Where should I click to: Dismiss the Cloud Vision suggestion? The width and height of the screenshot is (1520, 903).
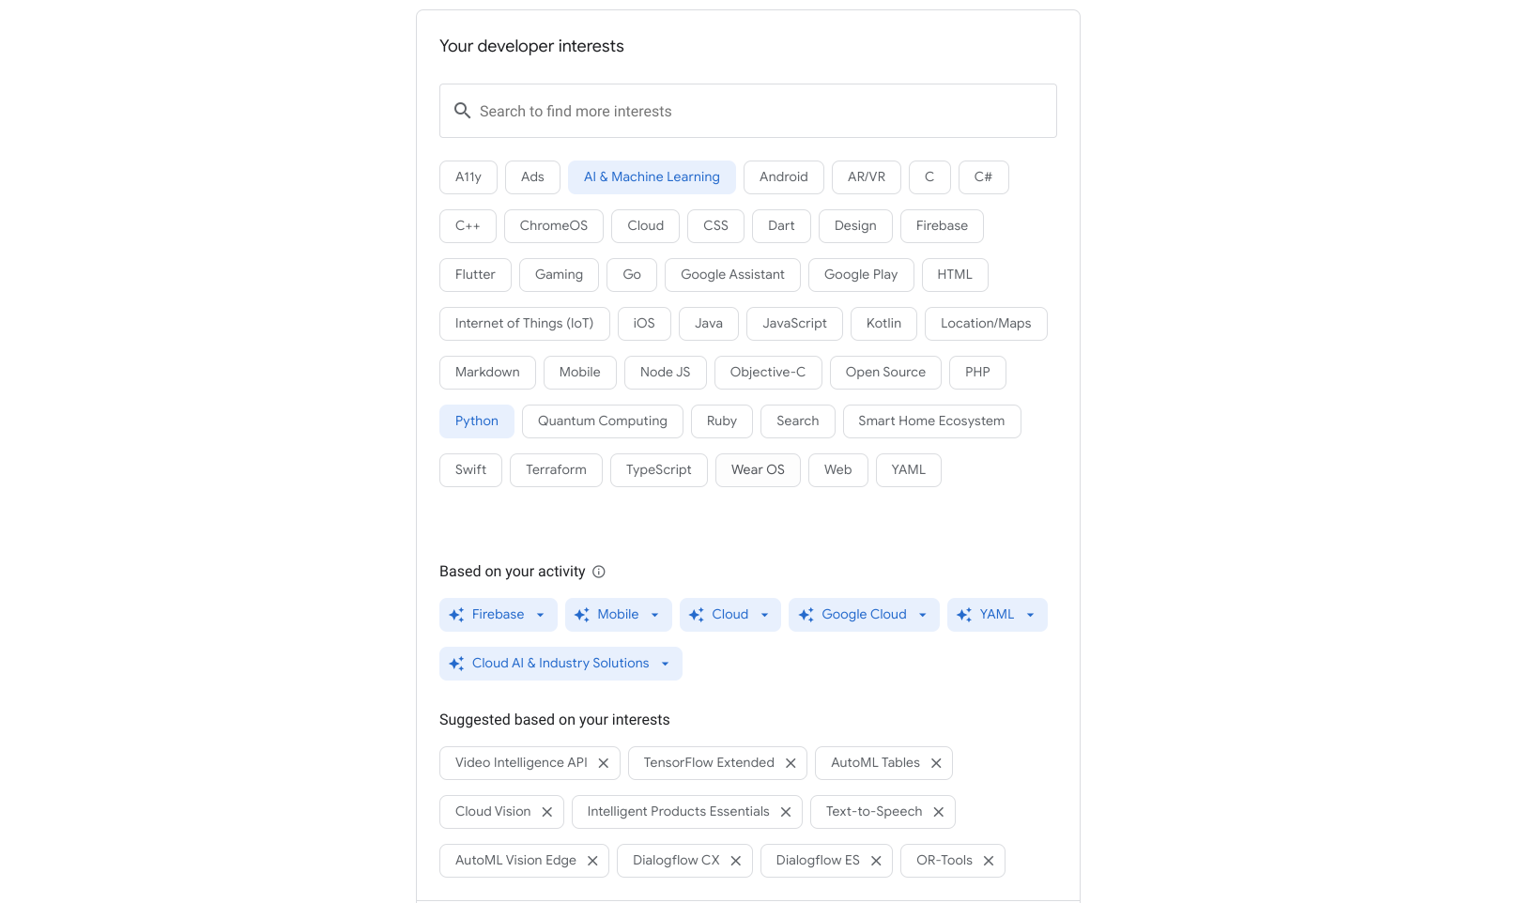[x=548, y=811]
